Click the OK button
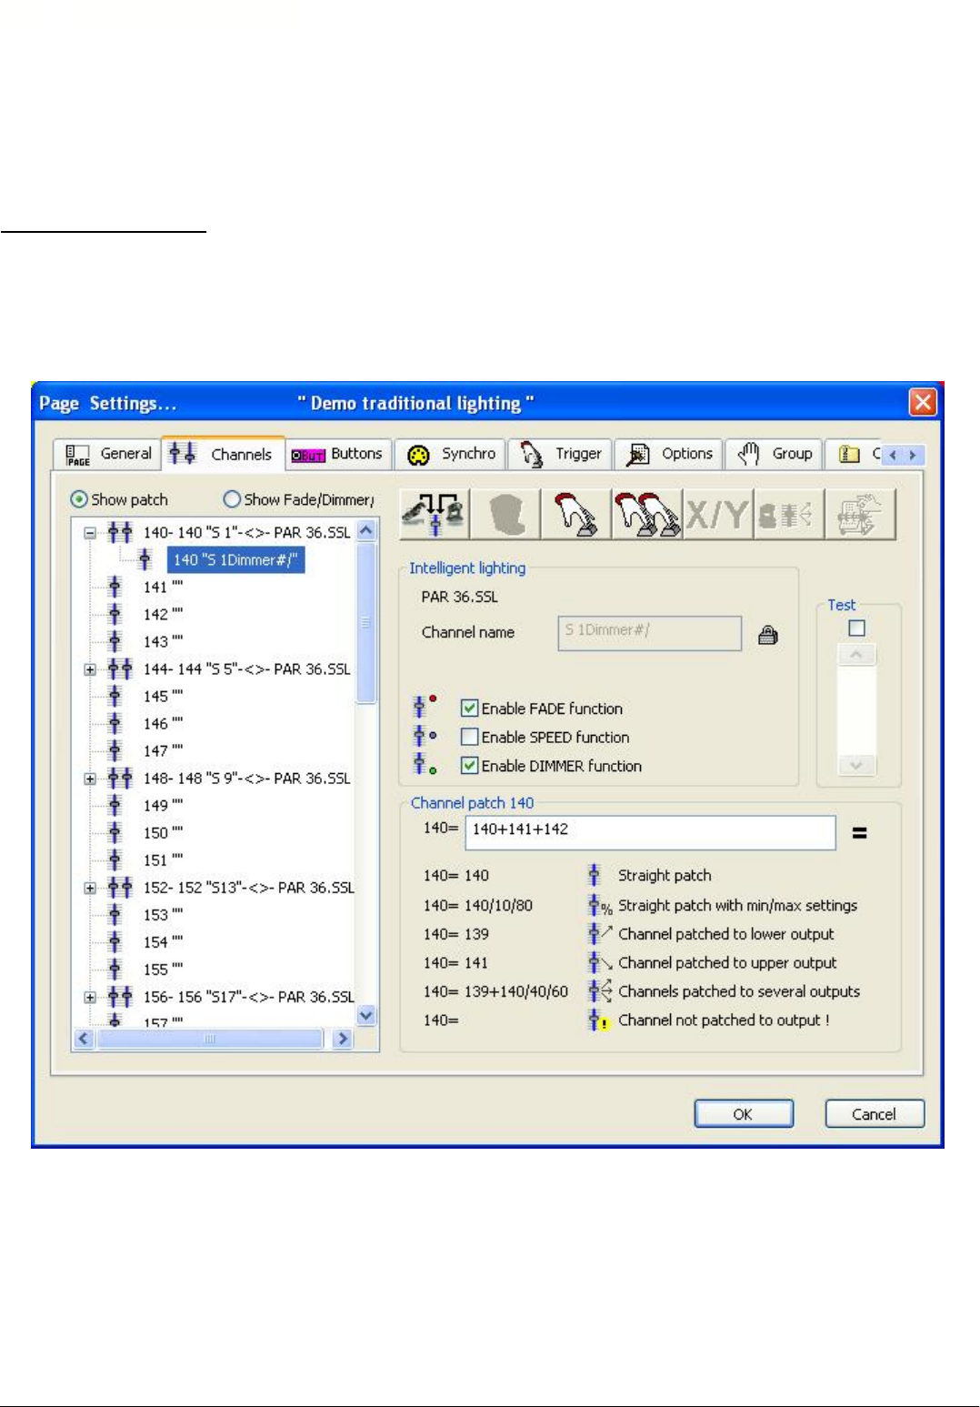This screenshot has height=1407, width=980. (744, 1114)
